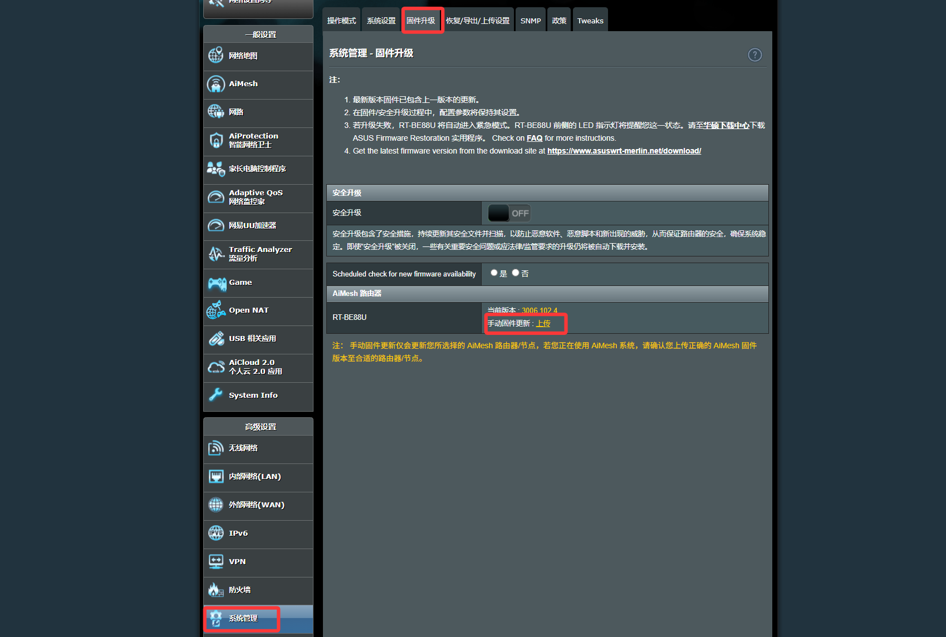Open the System Info wrench icon
Image resolution: width=946 pixels, height=637 pixels.
coord(216,395)
